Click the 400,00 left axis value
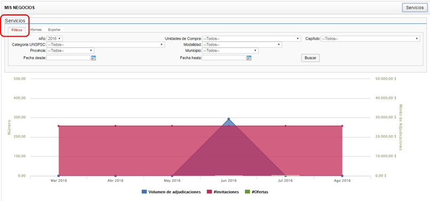430x201 pixels. (20, 98)
